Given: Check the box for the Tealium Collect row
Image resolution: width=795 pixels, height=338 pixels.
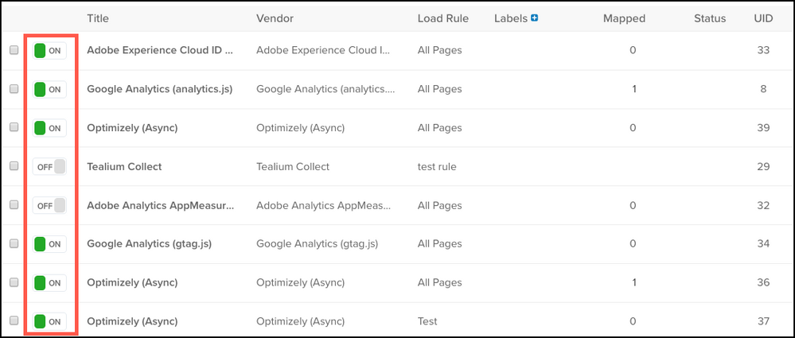Looking at the screenshot, I should [14, 167].
